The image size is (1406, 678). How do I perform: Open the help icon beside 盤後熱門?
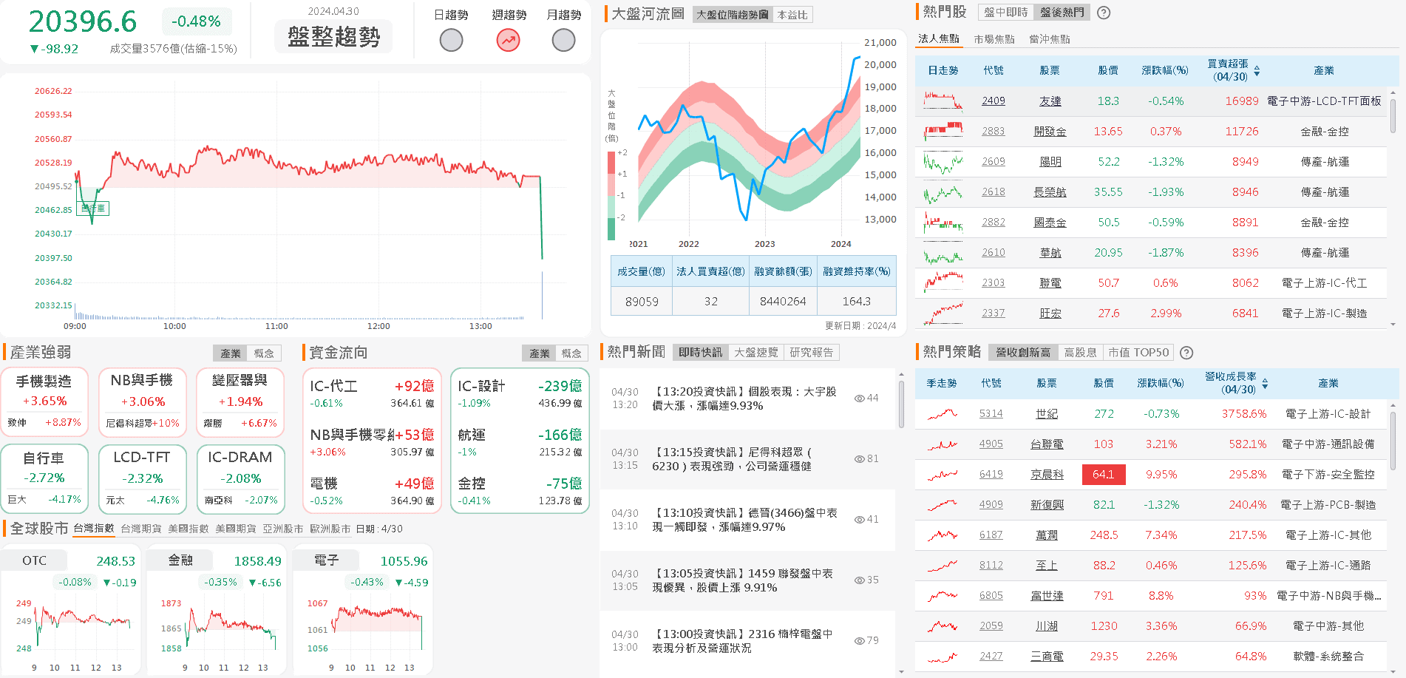[x=1104, y=13]
